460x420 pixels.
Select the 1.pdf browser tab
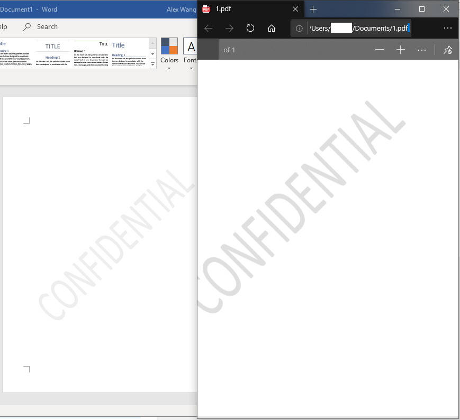[x=251, y=9]
